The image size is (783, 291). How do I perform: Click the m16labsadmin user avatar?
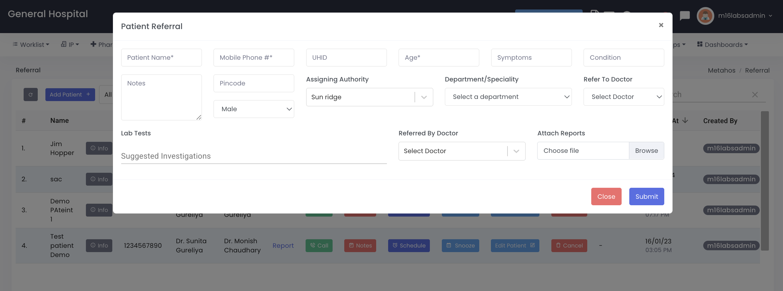[705, 16]
